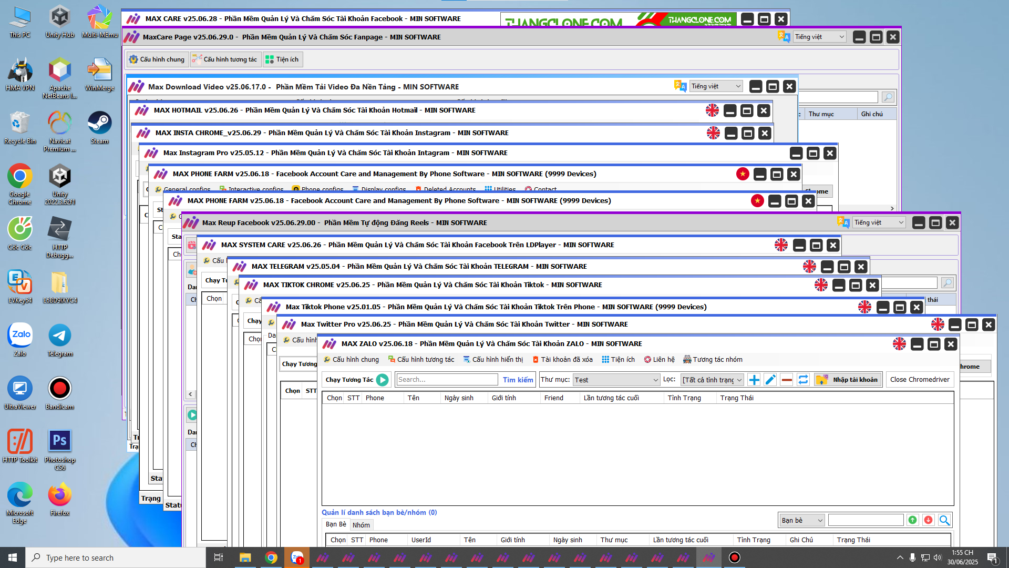The height and width of the screenshot is (568, 1009).
Task: Click the blue plus add-folder icon in MAX ZALO
Action: [754, 380]
